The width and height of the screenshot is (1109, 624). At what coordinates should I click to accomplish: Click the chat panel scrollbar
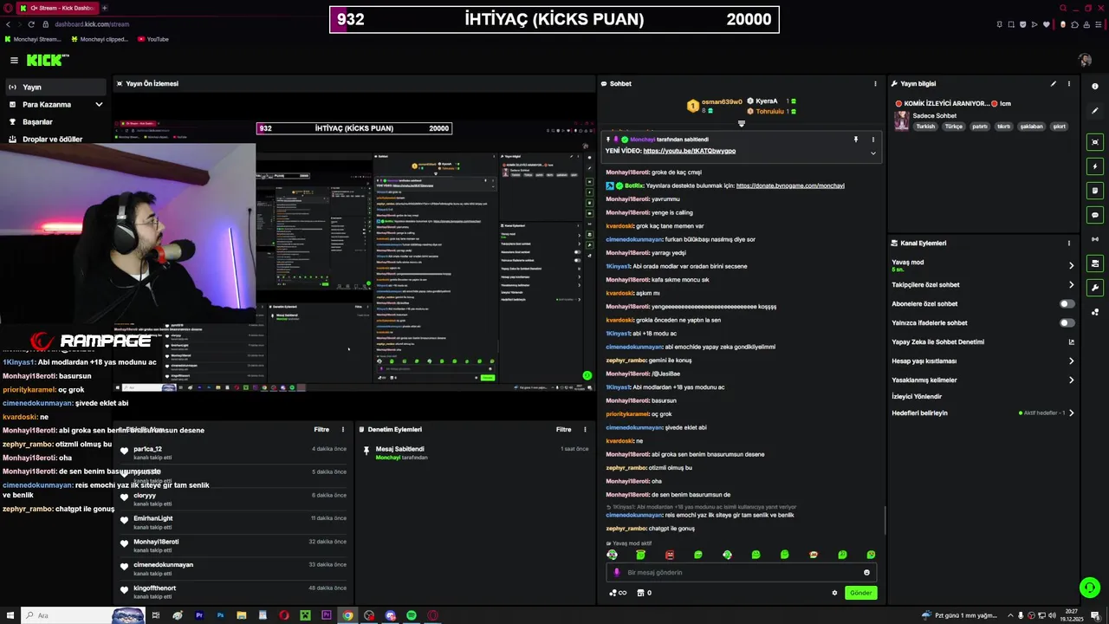885,520
